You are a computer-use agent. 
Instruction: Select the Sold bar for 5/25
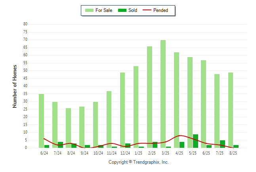[195, 141]
